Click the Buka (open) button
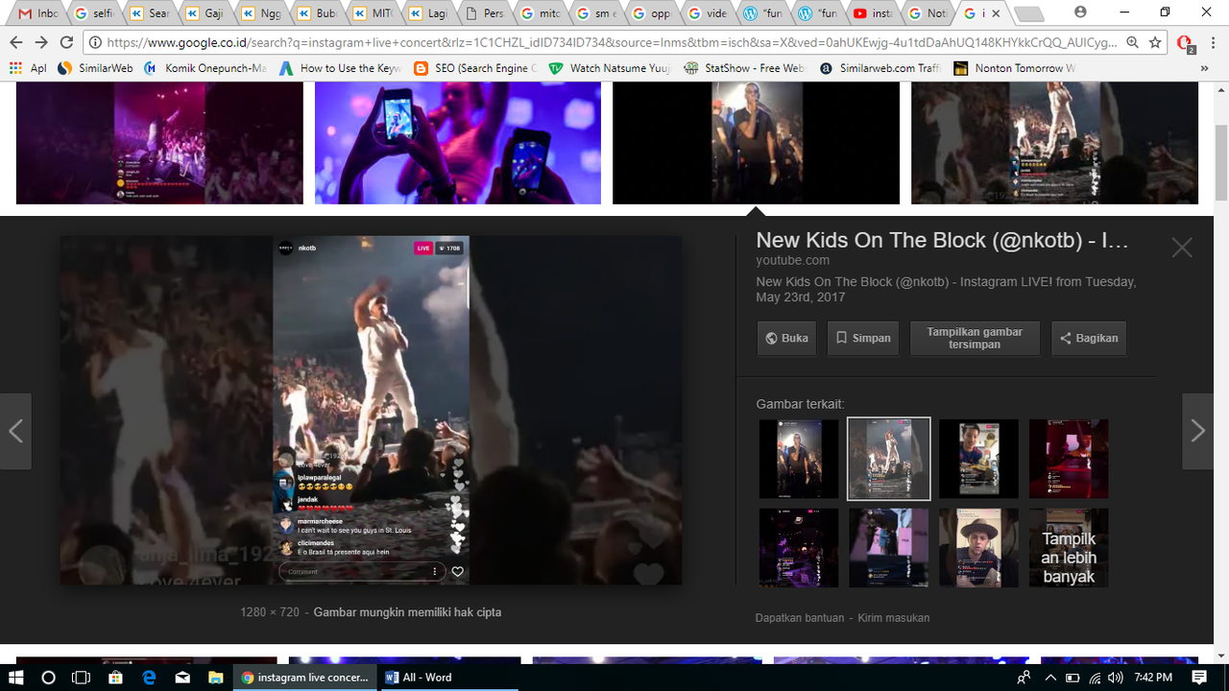This screenshot has width=1229, height=691. pyautogui.click(x=786, y=338)
